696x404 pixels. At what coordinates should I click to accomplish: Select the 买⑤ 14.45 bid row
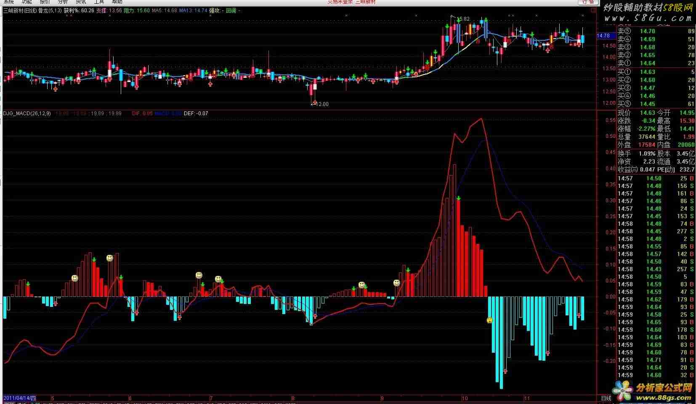[656, 104]
